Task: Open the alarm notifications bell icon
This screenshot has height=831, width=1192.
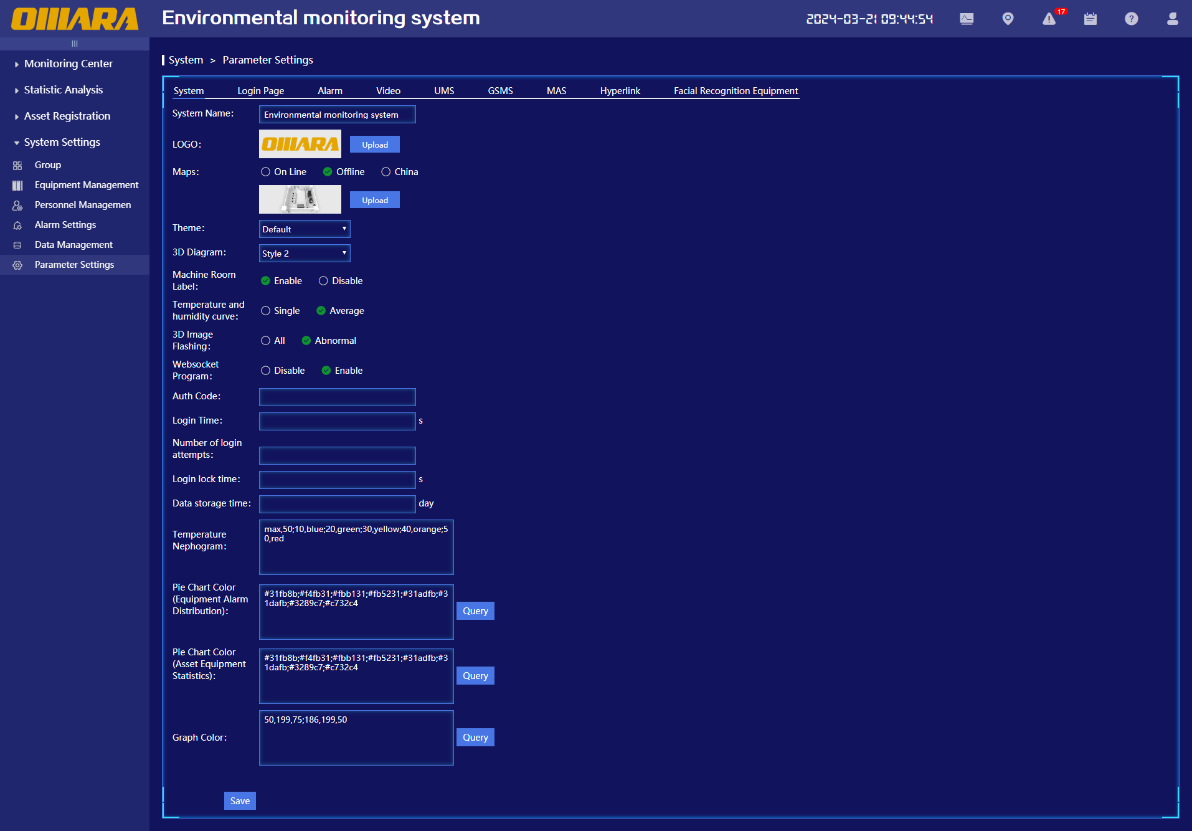Action: (1049, 19)
